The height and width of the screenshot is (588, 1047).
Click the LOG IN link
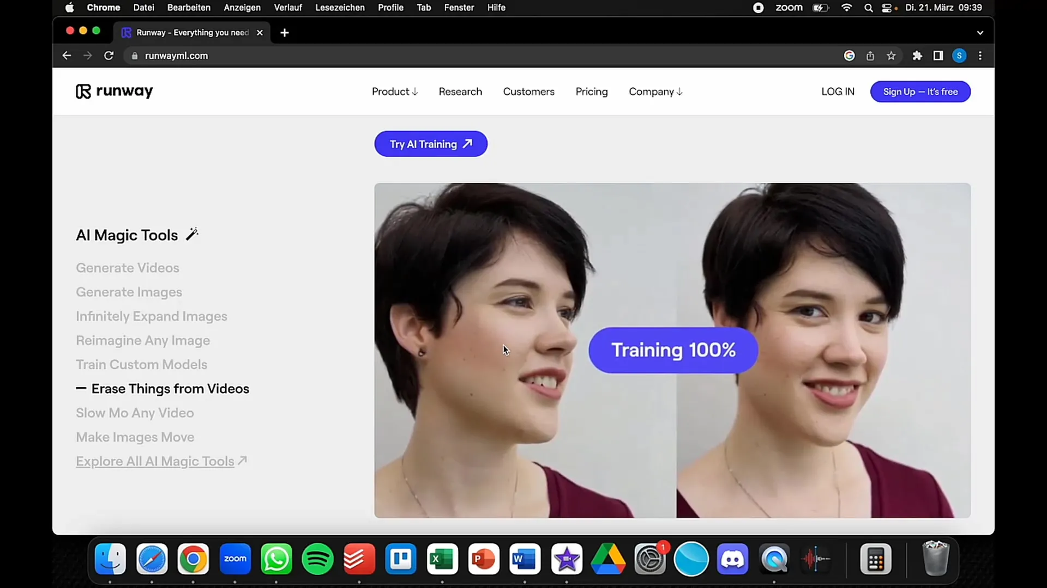point(838,91)
